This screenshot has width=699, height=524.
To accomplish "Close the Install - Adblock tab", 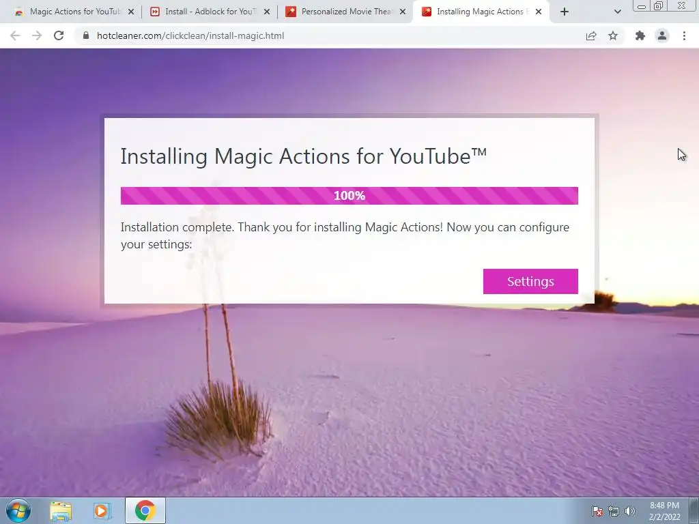I will [x=267, y=12].
